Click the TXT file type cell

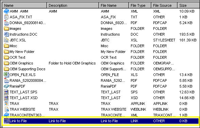point(134,17)
